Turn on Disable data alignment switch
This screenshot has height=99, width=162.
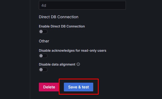[43, 70]
